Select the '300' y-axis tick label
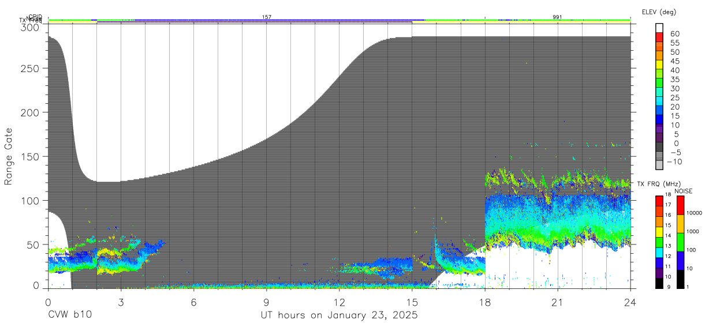 point(30,27)
